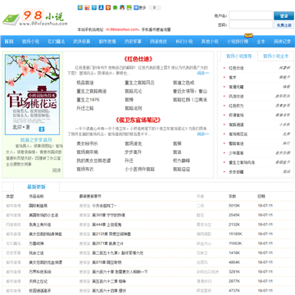Open 红色仕途 in the recommendation list
Screen dimensions: 295x295
point(236,68)
